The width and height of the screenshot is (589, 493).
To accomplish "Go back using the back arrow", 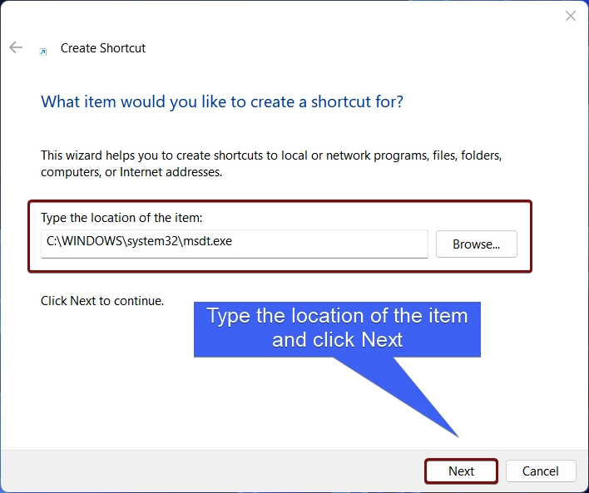I will 16,47.
